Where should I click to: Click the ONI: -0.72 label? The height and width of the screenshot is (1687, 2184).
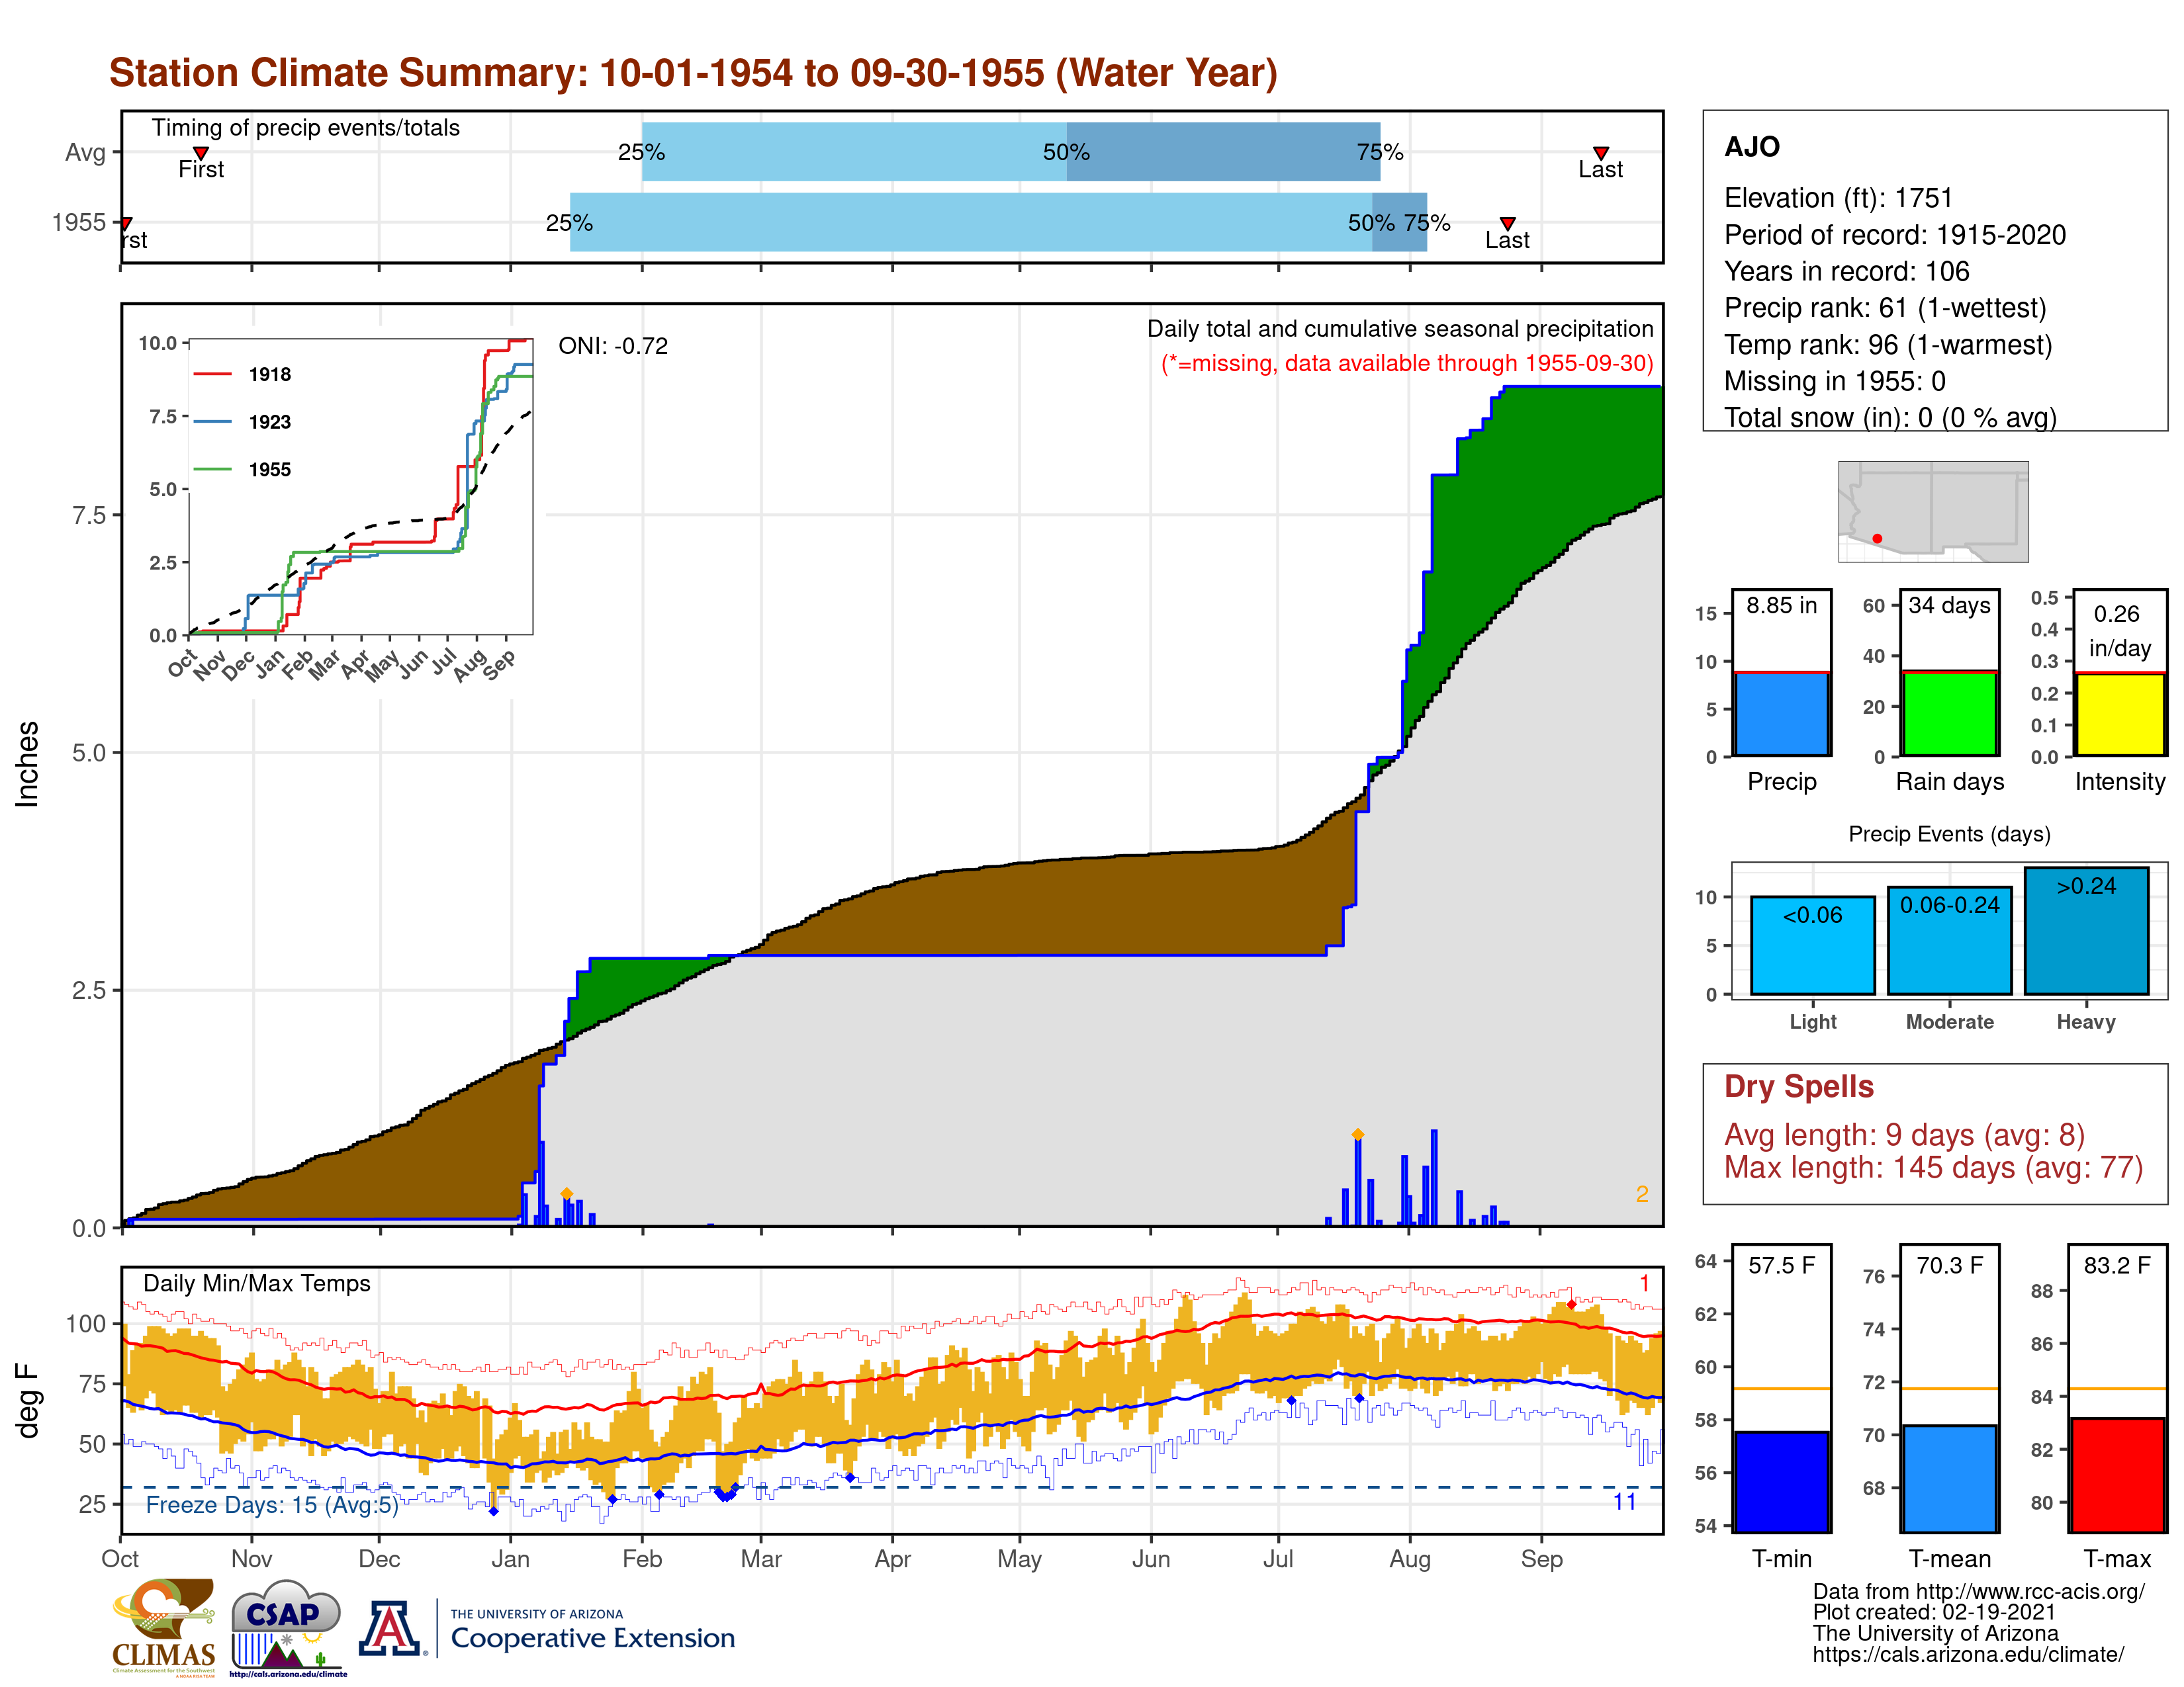[613, 346]
